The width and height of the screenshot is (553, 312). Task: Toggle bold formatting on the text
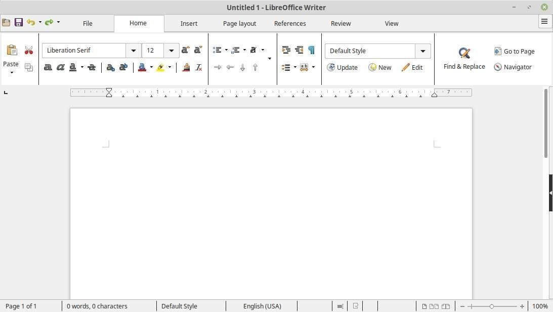click(x=48, y=67)
